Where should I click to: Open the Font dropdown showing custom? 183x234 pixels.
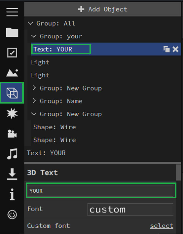pyautogui.click(x=130, y=209)
